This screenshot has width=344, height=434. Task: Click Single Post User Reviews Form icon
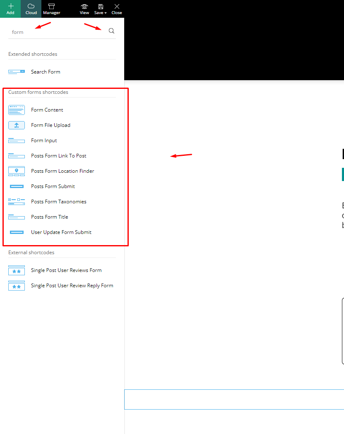(17, 270)
